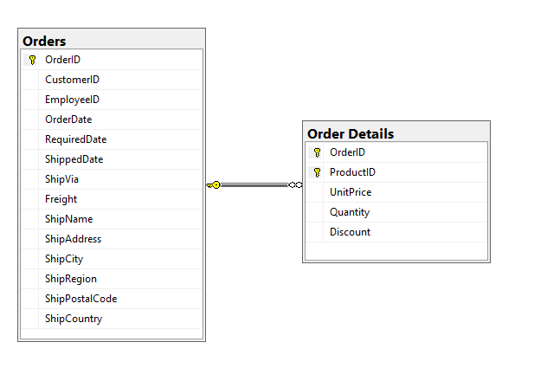Select the ShipName column row
Image resolution: width=547 pixels, height=381 pixels.
coord(112,219)
